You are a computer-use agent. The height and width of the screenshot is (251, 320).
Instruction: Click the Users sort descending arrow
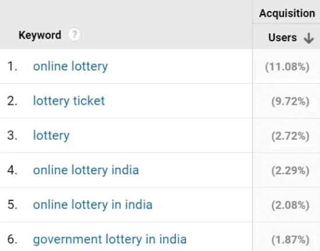tap(308, 38)
